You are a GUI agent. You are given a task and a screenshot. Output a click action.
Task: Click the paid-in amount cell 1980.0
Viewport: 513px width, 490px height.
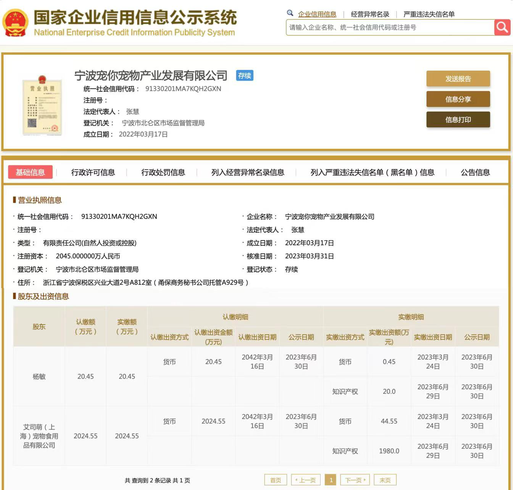pyautogui.click(x=389, y=451)
